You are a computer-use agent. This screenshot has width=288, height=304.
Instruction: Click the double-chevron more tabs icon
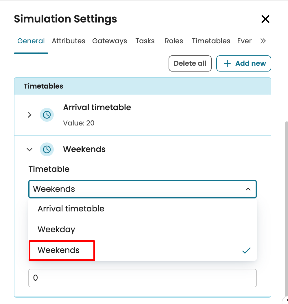coord(263,41)
